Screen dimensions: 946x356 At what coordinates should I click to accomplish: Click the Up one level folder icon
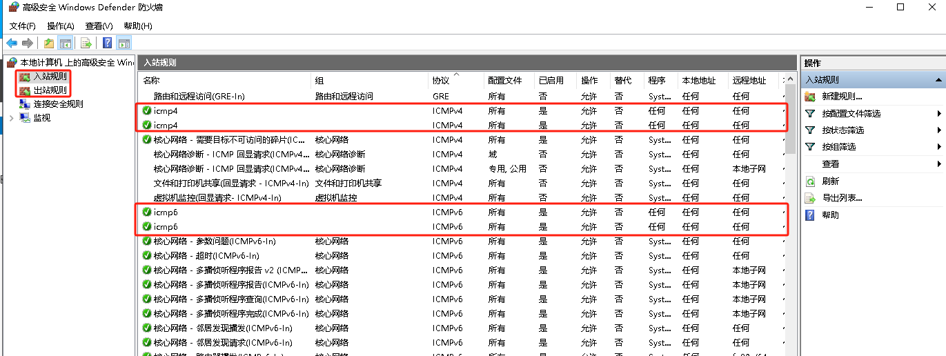(49, 43)
